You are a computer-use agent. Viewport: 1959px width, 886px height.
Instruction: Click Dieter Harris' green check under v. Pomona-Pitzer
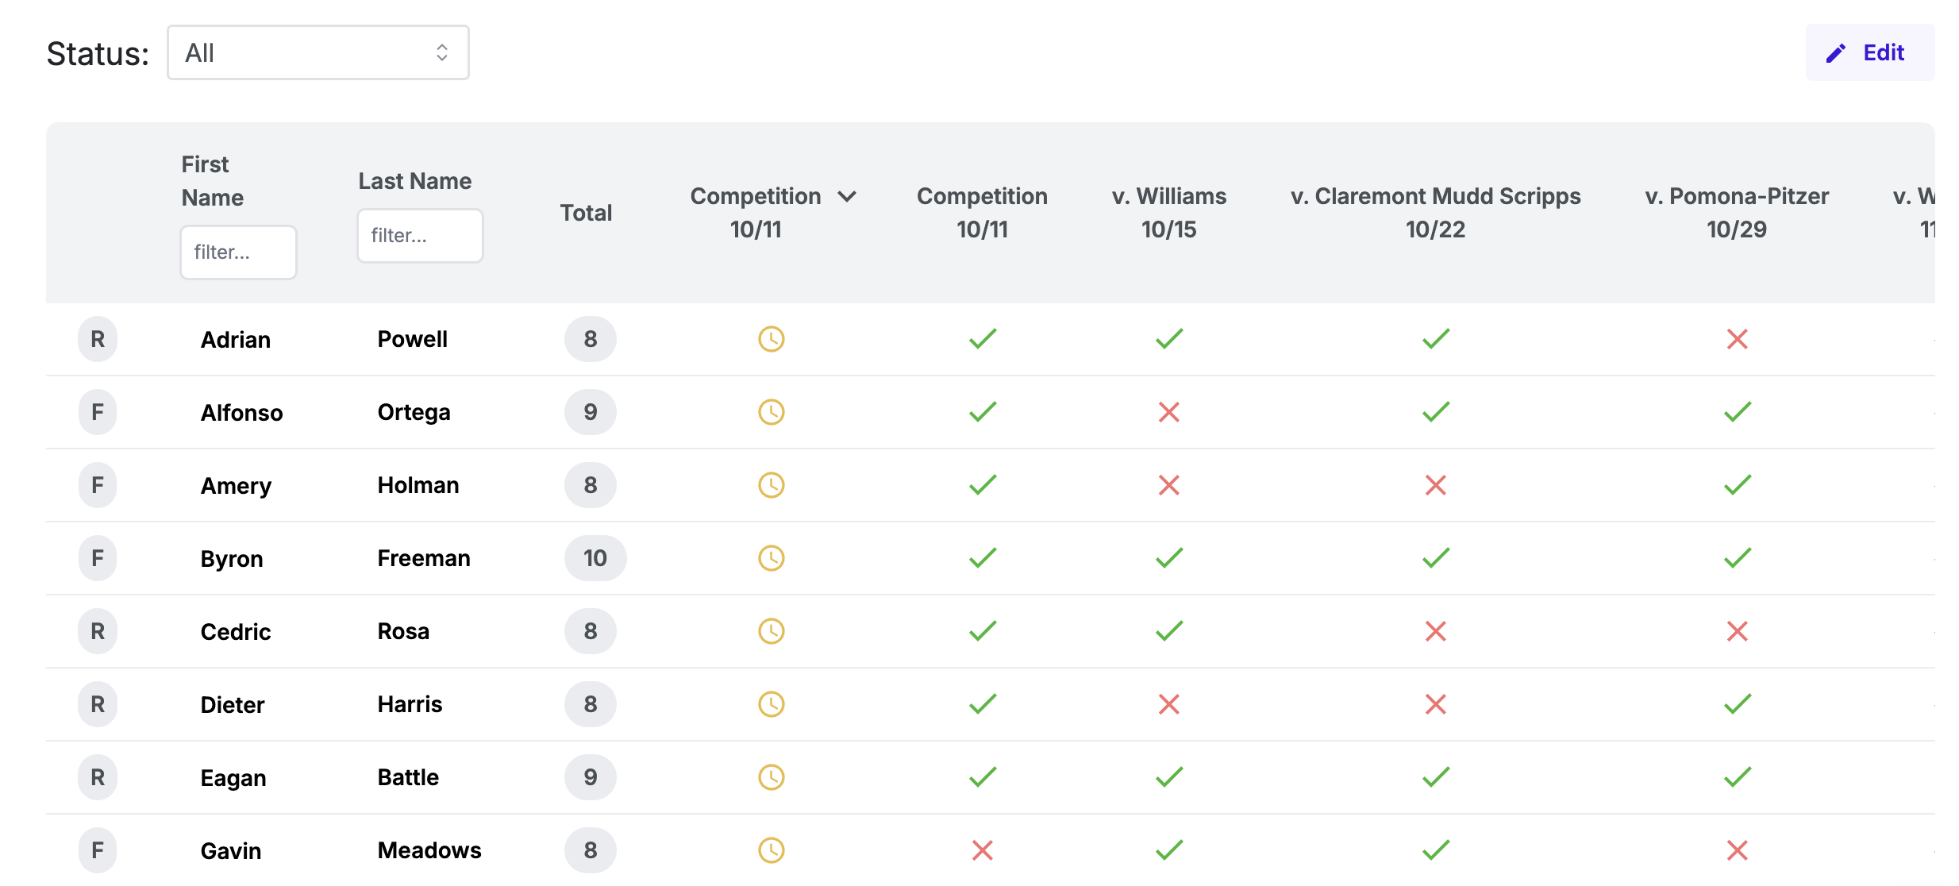tap(1737, 704)
